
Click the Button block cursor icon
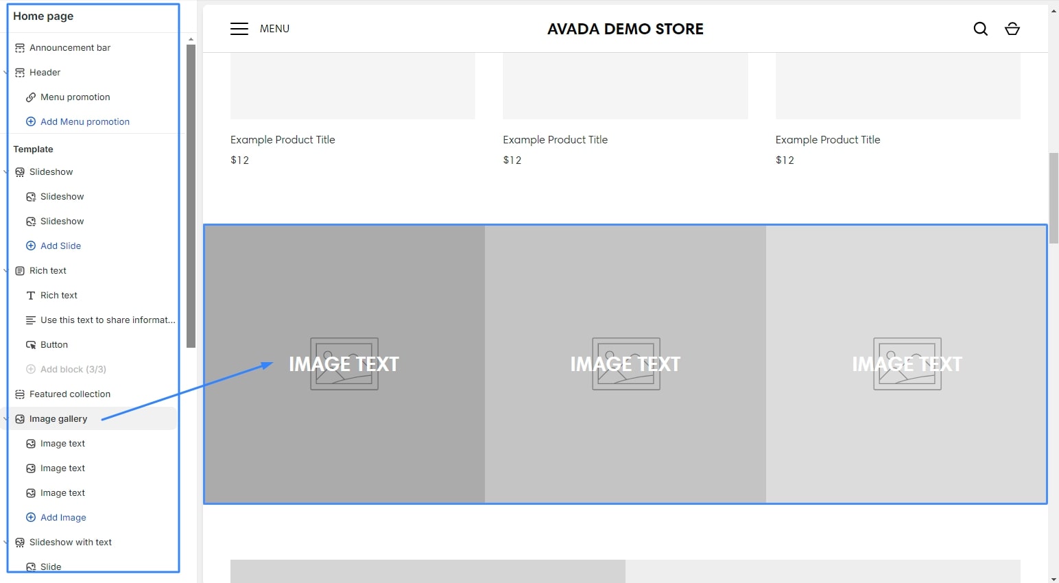(31, 345)
